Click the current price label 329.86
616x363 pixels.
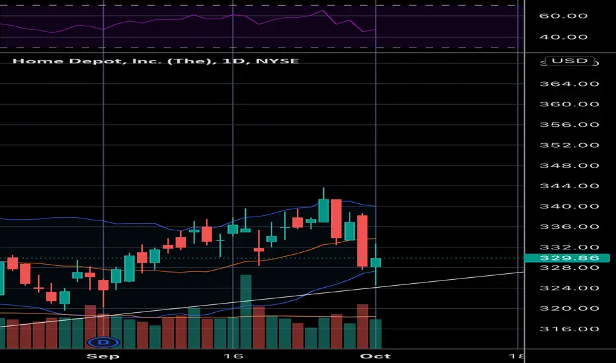(567, 258)
